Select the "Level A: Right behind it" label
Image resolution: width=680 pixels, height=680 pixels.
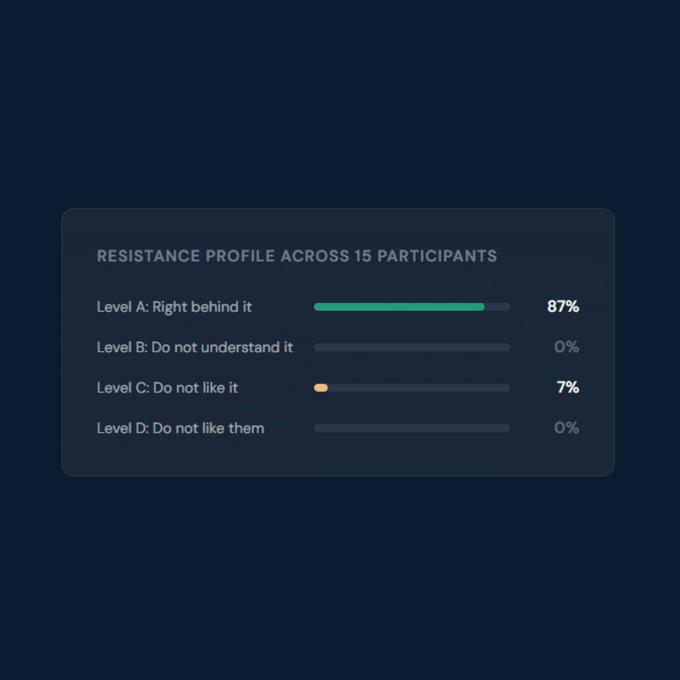click(x=174, y=307)
